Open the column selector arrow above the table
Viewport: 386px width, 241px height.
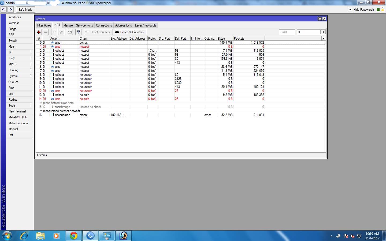click(x=324, y=39)
